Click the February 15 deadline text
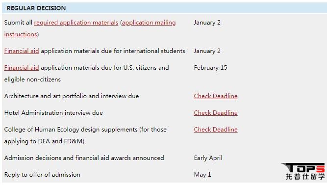The width and height of the screenshot is (327, 186). [x=210, y=68]
